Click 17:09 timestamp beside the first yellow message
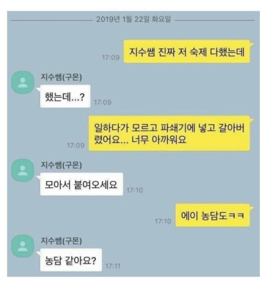This screenshot has width=267, height=290. point(111,57)
